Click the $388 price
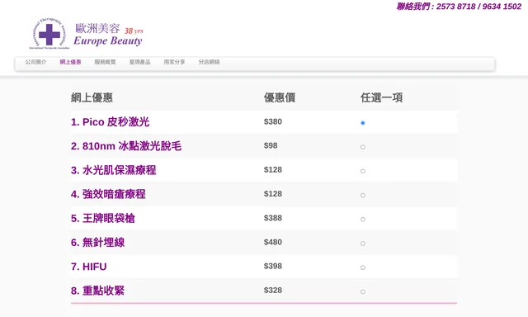The height and width of the screenshot is (317, 528). [x=273, y=218]
